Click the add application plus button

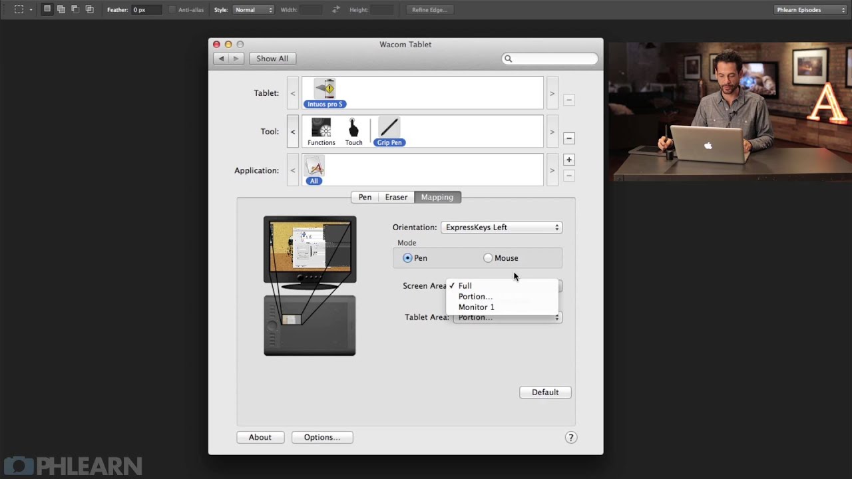click(568, 160)
